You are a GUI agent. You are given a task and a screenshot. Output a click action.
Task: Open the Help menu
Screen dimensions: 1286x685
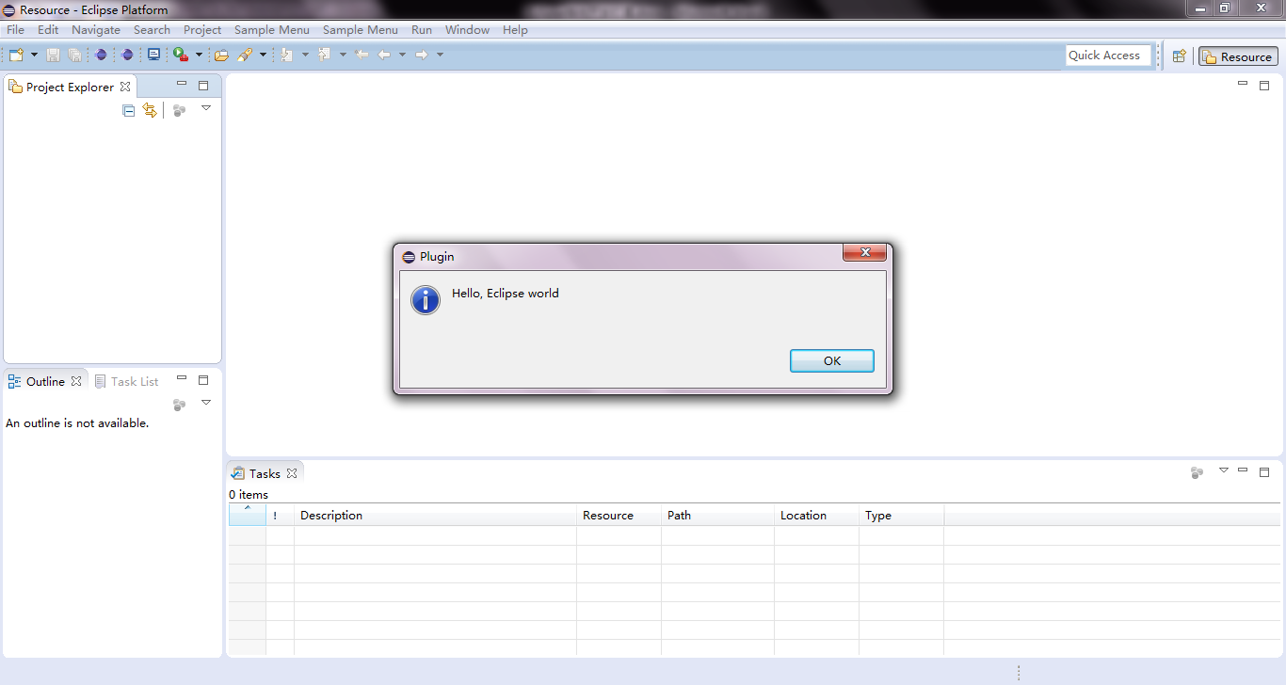coord(515,30)
